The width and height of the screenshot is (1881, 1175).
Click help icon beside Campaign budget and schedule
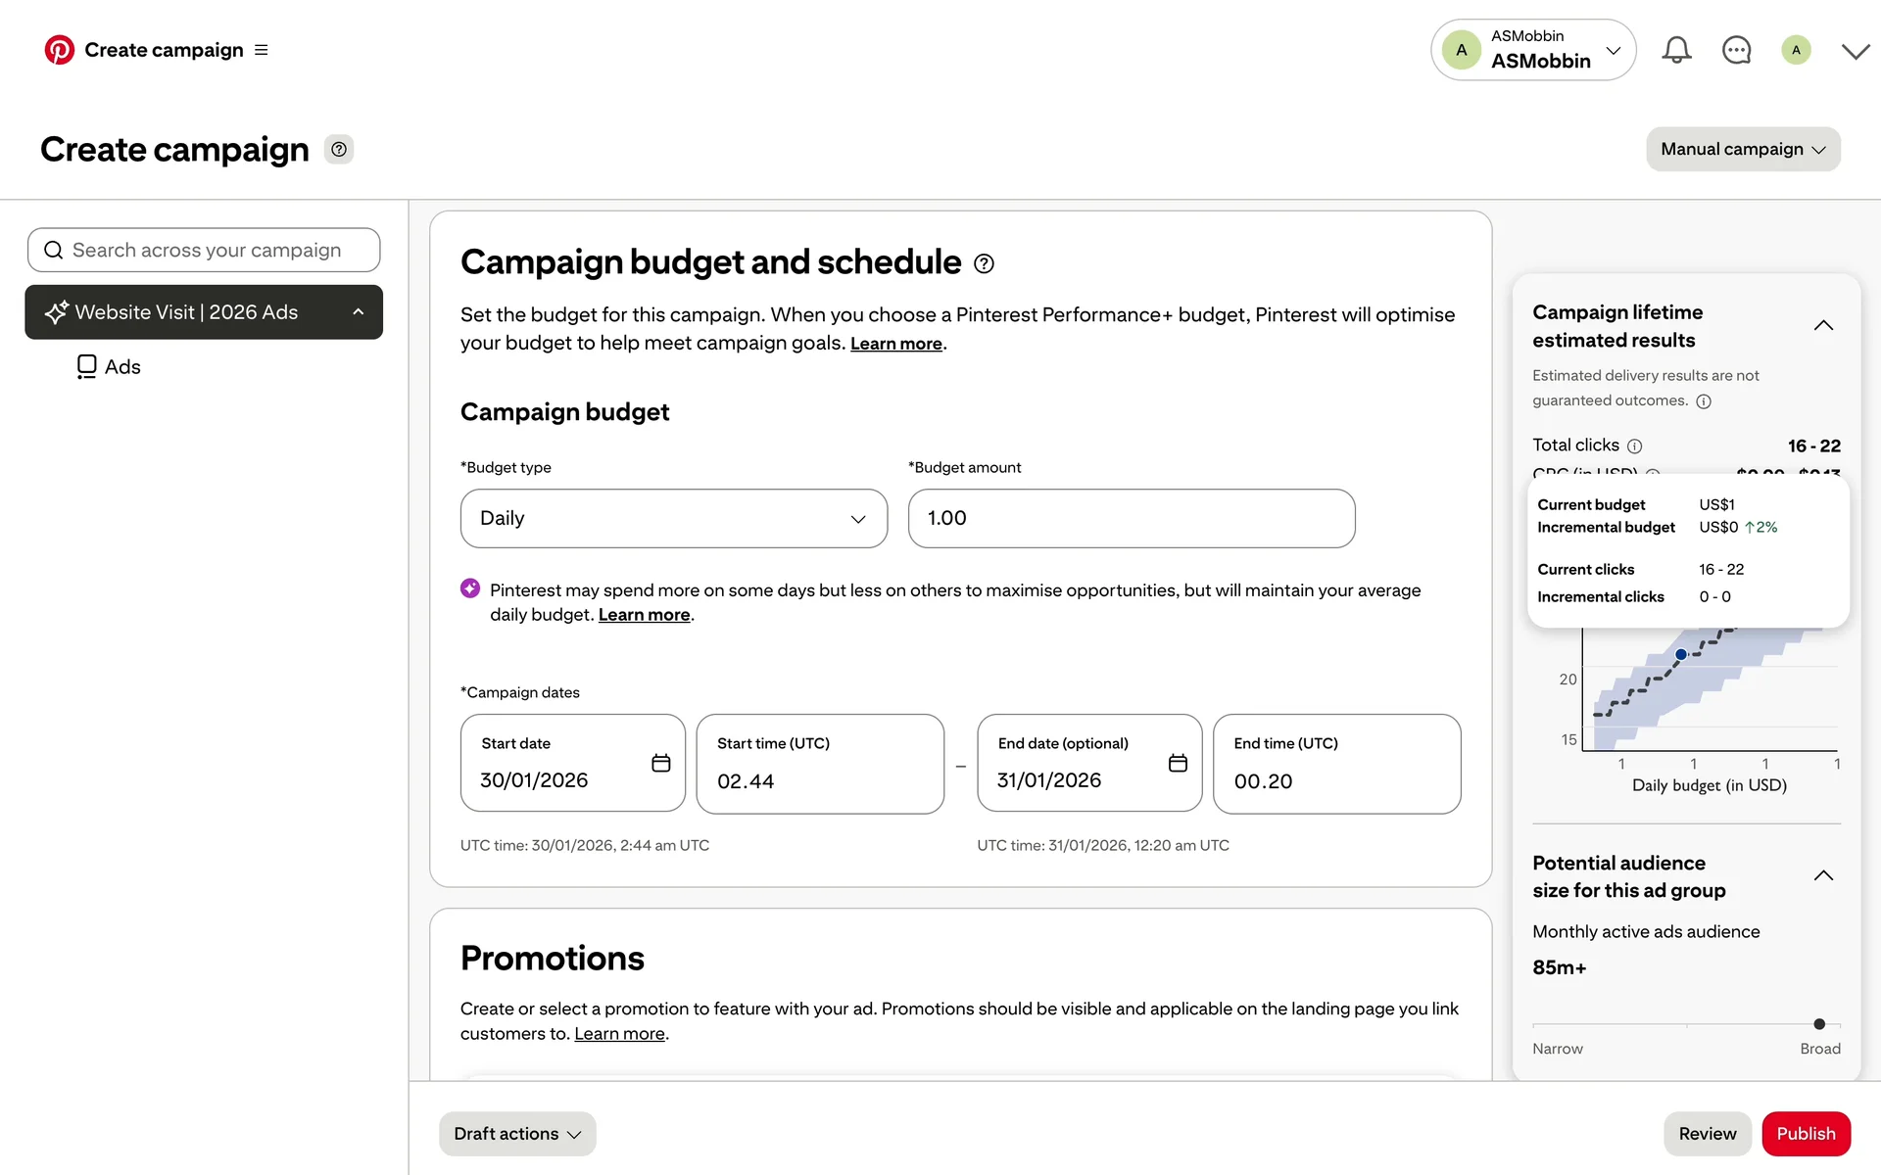984,263
